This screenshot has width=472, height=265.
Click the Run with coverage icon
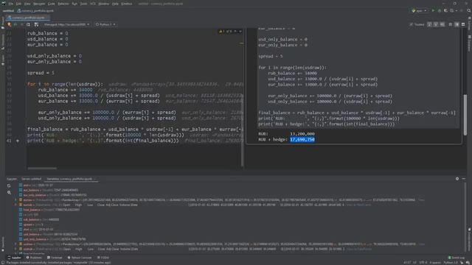pyautogui.click(x=445, y=10)
